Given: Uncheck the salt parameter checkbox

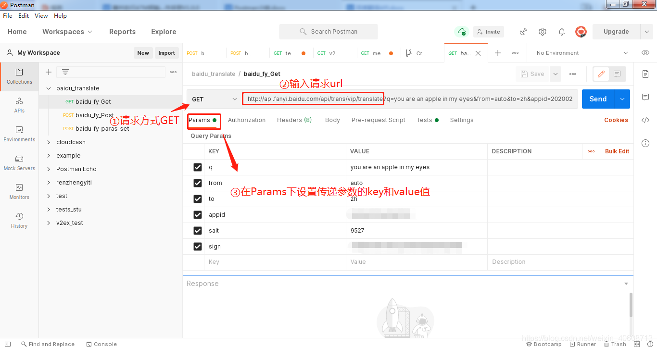Looking at the screenshot, I should point(197,231).
